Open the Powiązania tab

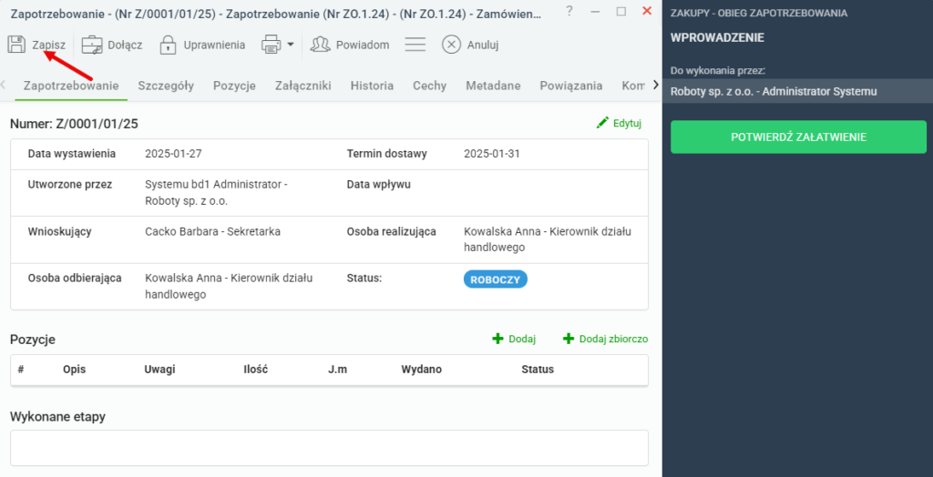tap(571, 86)
